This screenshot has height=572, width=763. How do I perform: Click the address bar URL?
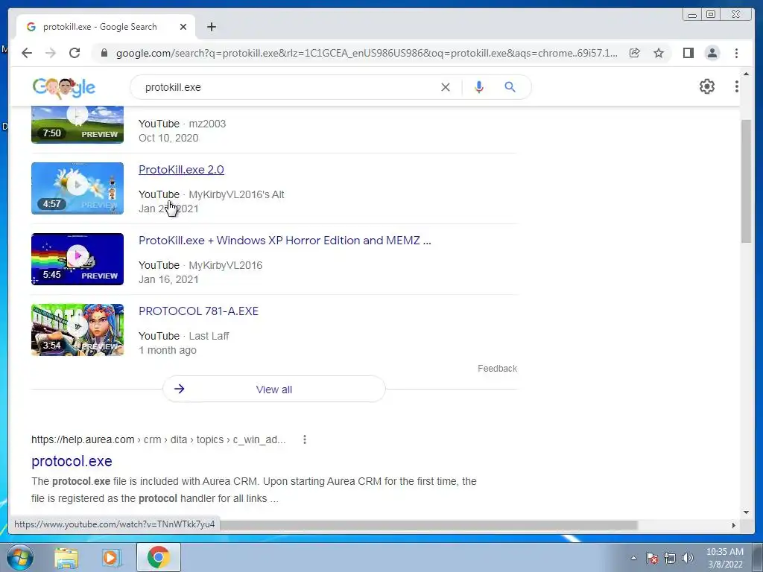pos(366,53)
